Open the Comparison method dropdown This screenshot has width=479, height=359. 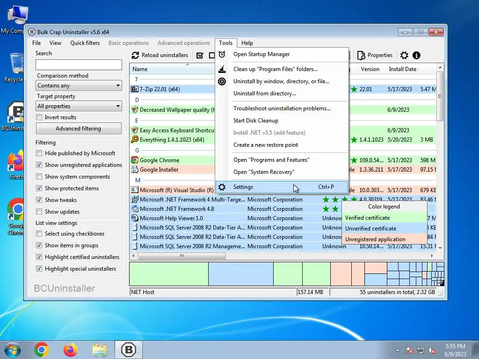click(x=79, y=86)
